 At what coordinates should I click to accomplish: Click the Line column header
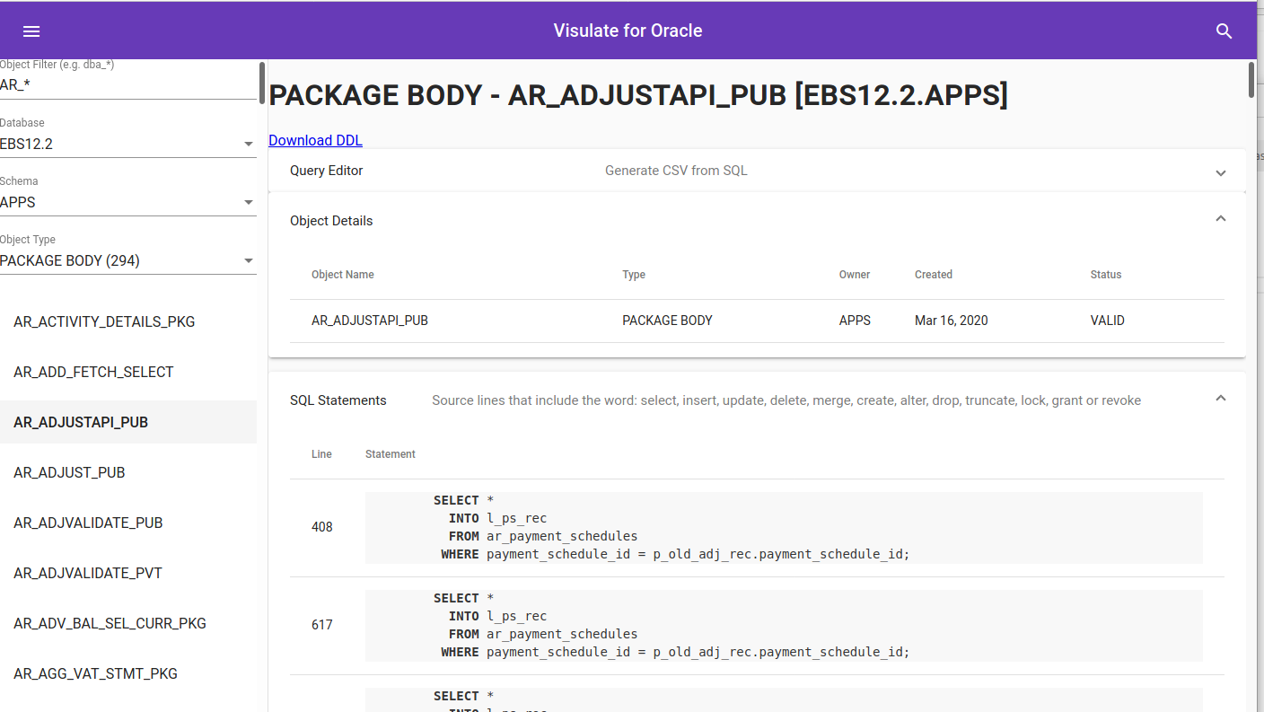click(x=321, y=454)
